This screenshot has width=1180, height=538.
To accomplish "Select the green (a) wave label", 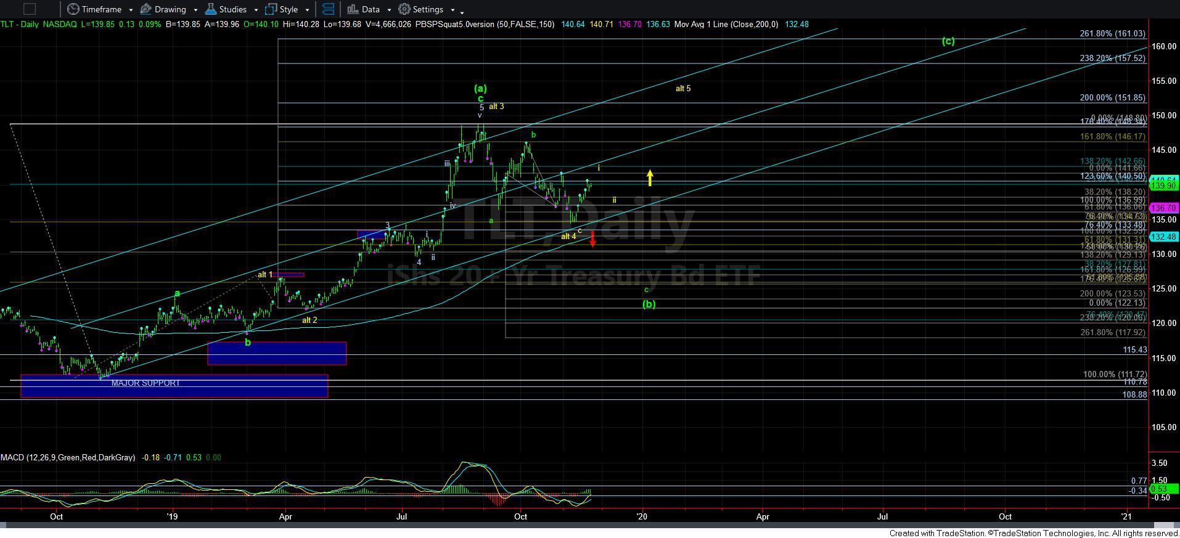I will [x=480, y=88].
